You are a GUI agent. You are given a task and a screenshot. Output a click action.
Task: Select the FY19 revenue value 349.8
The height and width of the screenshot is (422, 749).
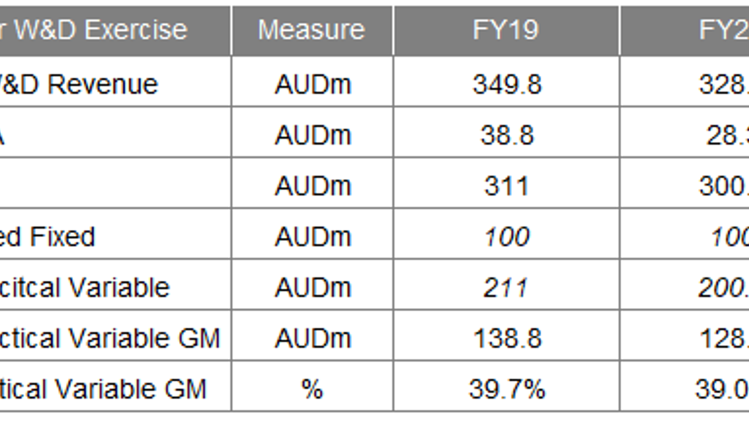click(x=506, y=84)
